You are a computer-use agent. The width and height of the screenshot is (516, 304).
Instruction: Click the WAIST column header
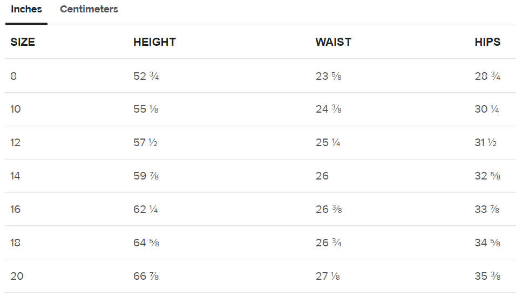click(333, 42)
